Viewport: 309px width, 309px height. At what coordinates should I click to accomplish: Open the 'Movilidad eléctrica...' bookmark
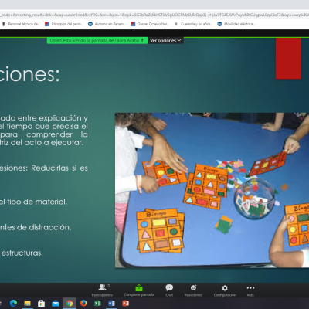pyautogui.click(x=237, y=24)
